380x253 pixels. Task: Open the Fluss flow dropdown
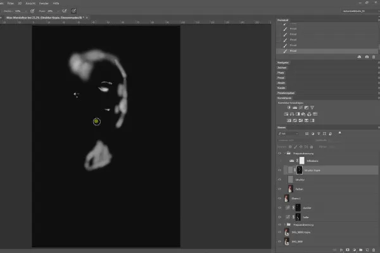tap(58, 11)
